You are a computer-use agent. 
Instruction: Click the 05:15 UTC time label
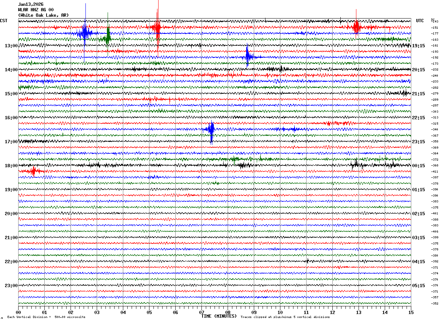pos(419,286)
